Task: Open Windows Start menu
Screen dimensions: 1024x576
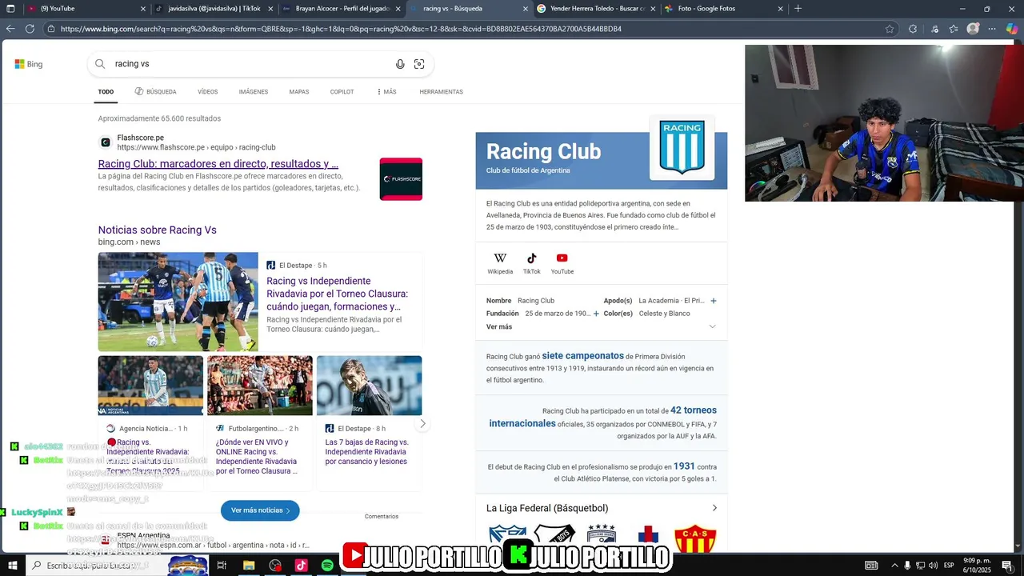Action: pos(13,566)
